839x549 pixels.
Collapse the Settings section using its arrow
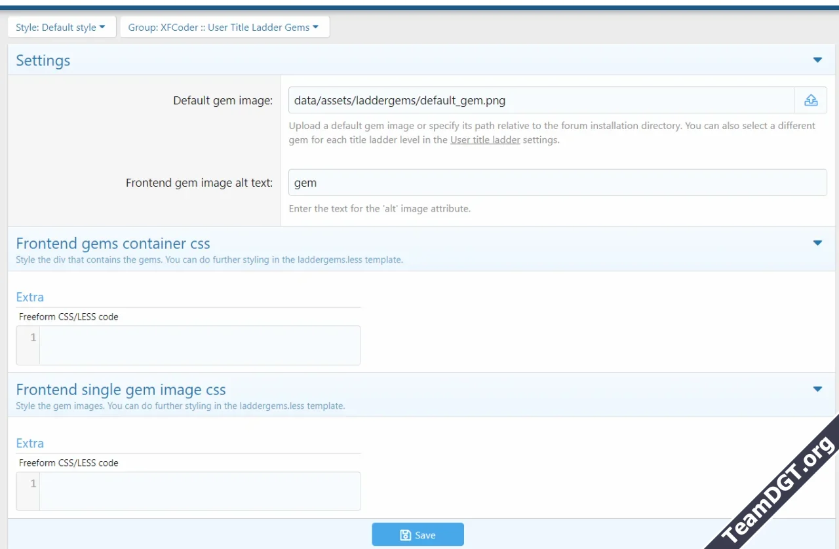tap(817, 60)
